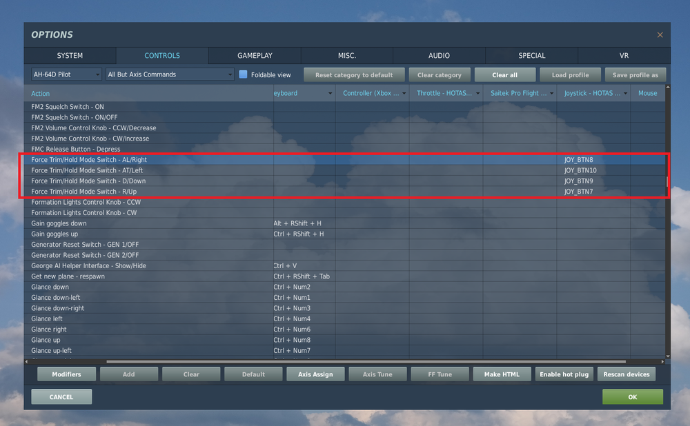Open the Modifiers panel
This screenshot has width=690, height=426.
[x=66, y=374]
